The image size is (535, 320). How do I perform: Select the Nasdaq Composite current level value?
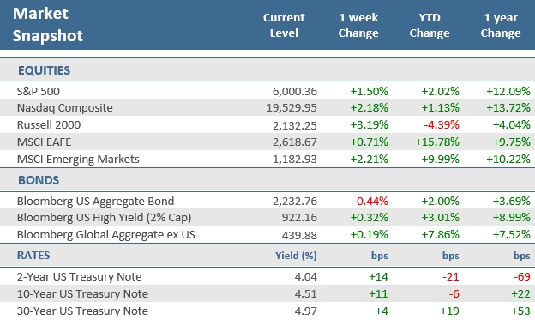click(x=292, y=108)
